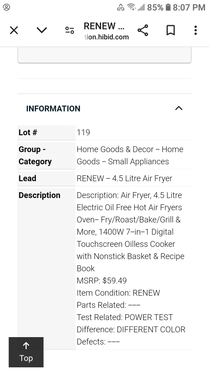Screen dimensions: 209x372
Task: Tap Lot number value 119
Action: coord(84,133)
